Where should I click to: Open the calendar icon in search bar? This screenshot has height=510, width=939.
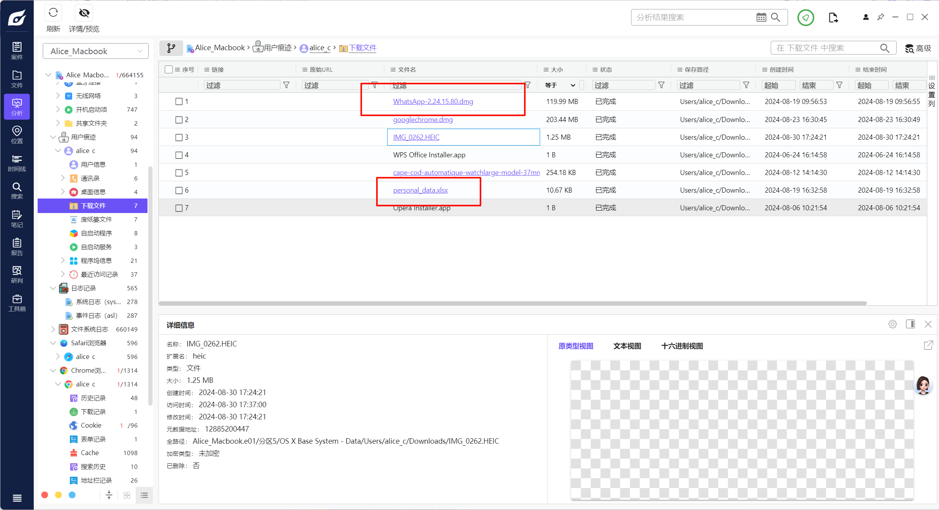point(761,17)
